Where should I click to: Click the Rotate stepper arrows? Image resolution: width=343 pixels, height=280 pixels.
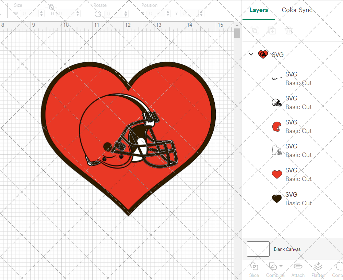[x=126, y=14]
